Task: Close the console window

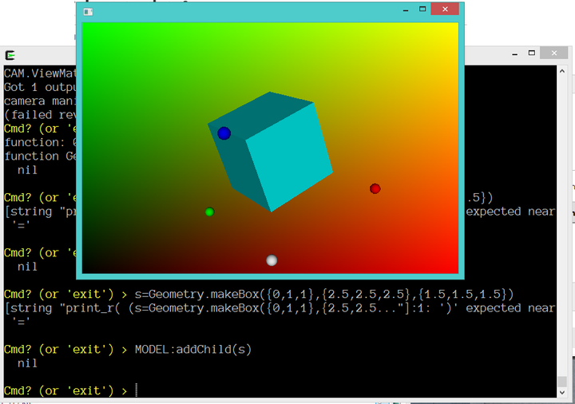Action: pyautogui.click(x=553, y=53)
